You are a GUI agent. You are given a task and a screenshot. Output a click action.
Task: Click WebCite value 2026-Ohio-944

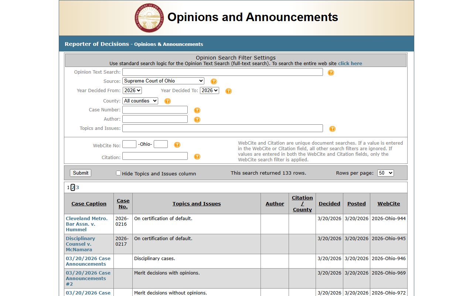pos(389,218)
